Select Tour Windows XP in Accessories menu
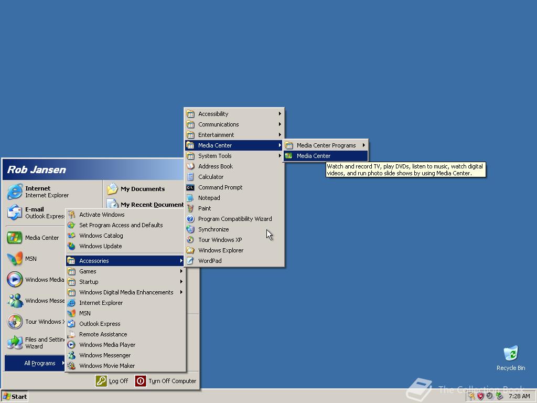This screenshot has width=537, height=403. click(234, 240)
